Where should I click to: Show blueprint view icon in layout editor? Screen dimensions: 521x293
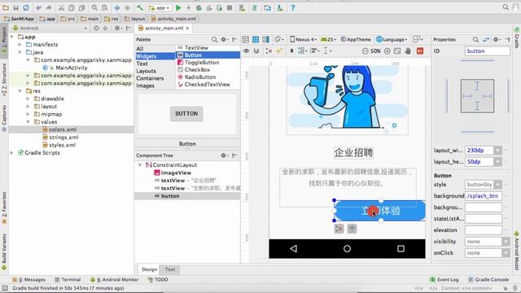pyautogui.click(x=255, y=40)
